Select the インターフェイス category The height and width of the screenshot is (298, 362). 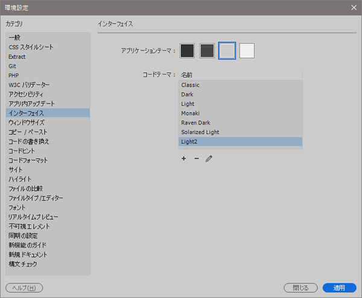pyautogui.click(x=48, y=113)
